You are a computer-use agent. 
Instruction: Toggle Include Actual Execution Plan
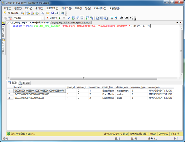point(87,18)
